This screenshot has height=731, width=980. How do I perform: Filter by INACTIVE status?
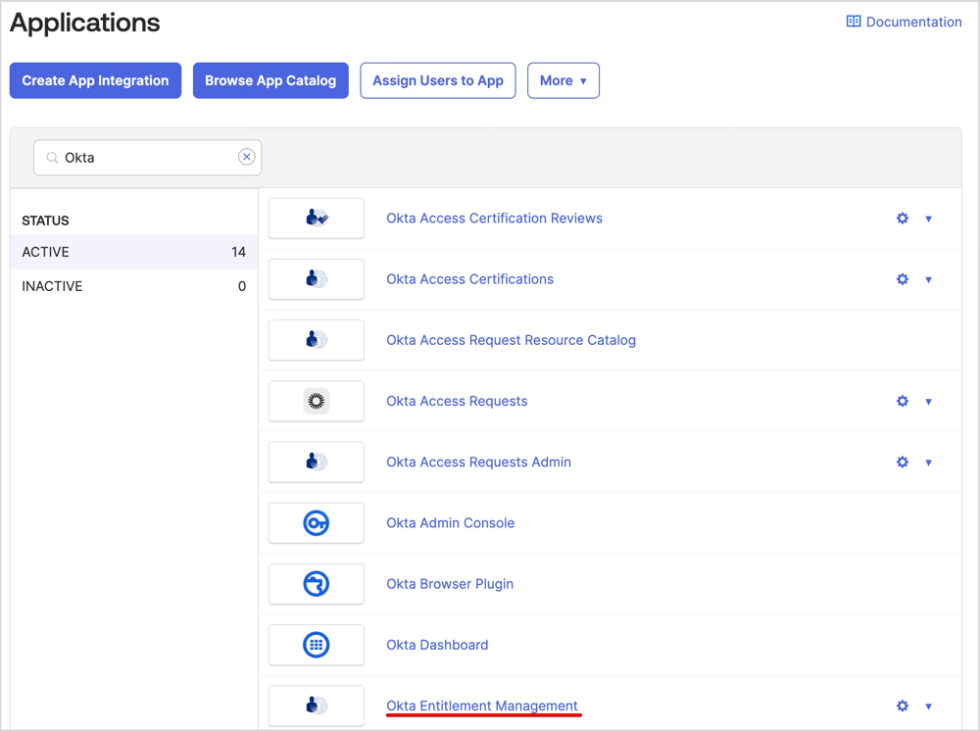[x=133, y=286]
